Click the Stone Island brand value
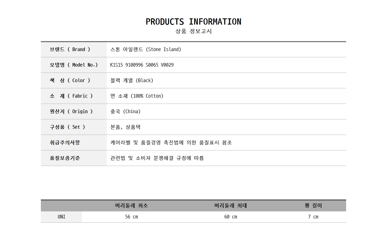387x243 pixels. 146,49
